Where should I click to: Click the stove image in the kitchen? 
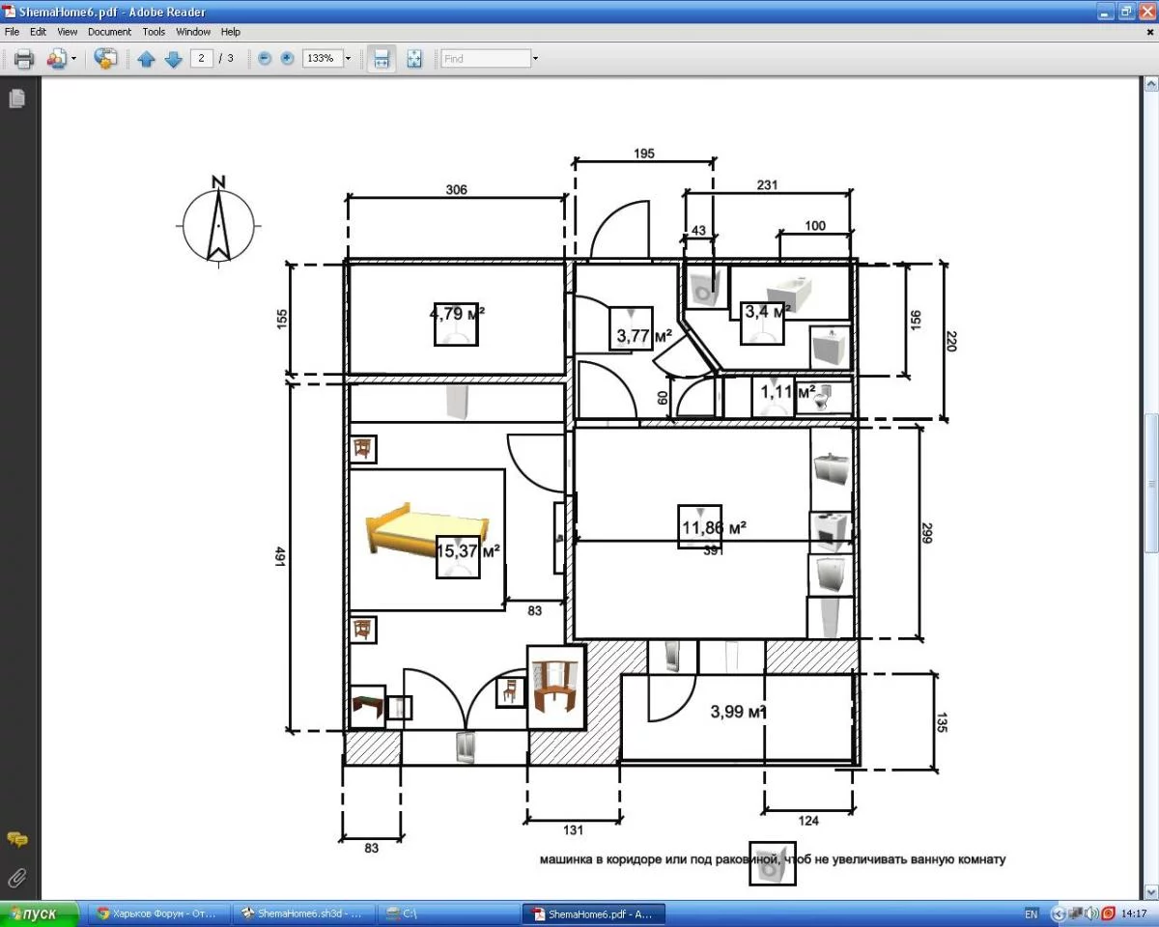[x=830, y=531]
